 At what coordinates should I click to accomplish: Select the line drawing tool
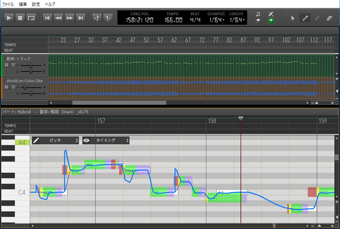point(317,18)
